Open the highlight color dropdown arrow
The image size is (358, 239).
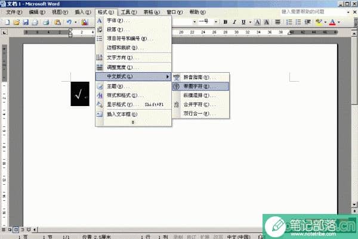[325, 22]
